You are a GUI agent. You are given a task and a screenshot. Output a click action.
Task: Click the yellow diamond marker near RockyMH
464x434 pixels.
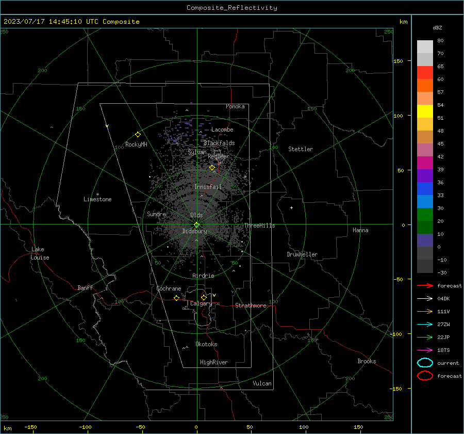(138, 135)
